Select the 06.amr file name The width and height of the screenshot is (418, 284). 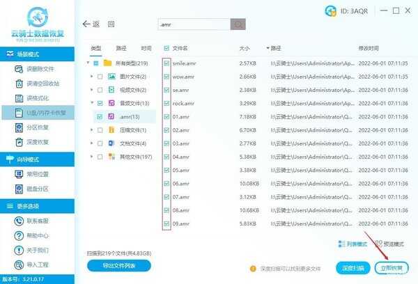[x=180, y=184]
